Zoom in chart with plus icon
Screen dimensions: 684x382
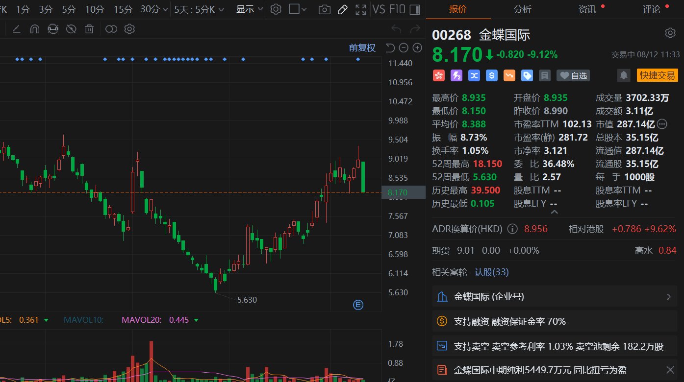(417, 48)
